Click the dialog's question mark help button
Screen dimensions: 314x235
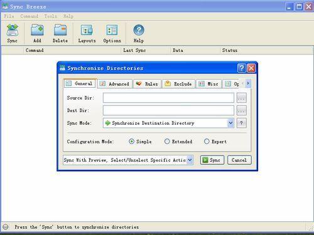241,68
